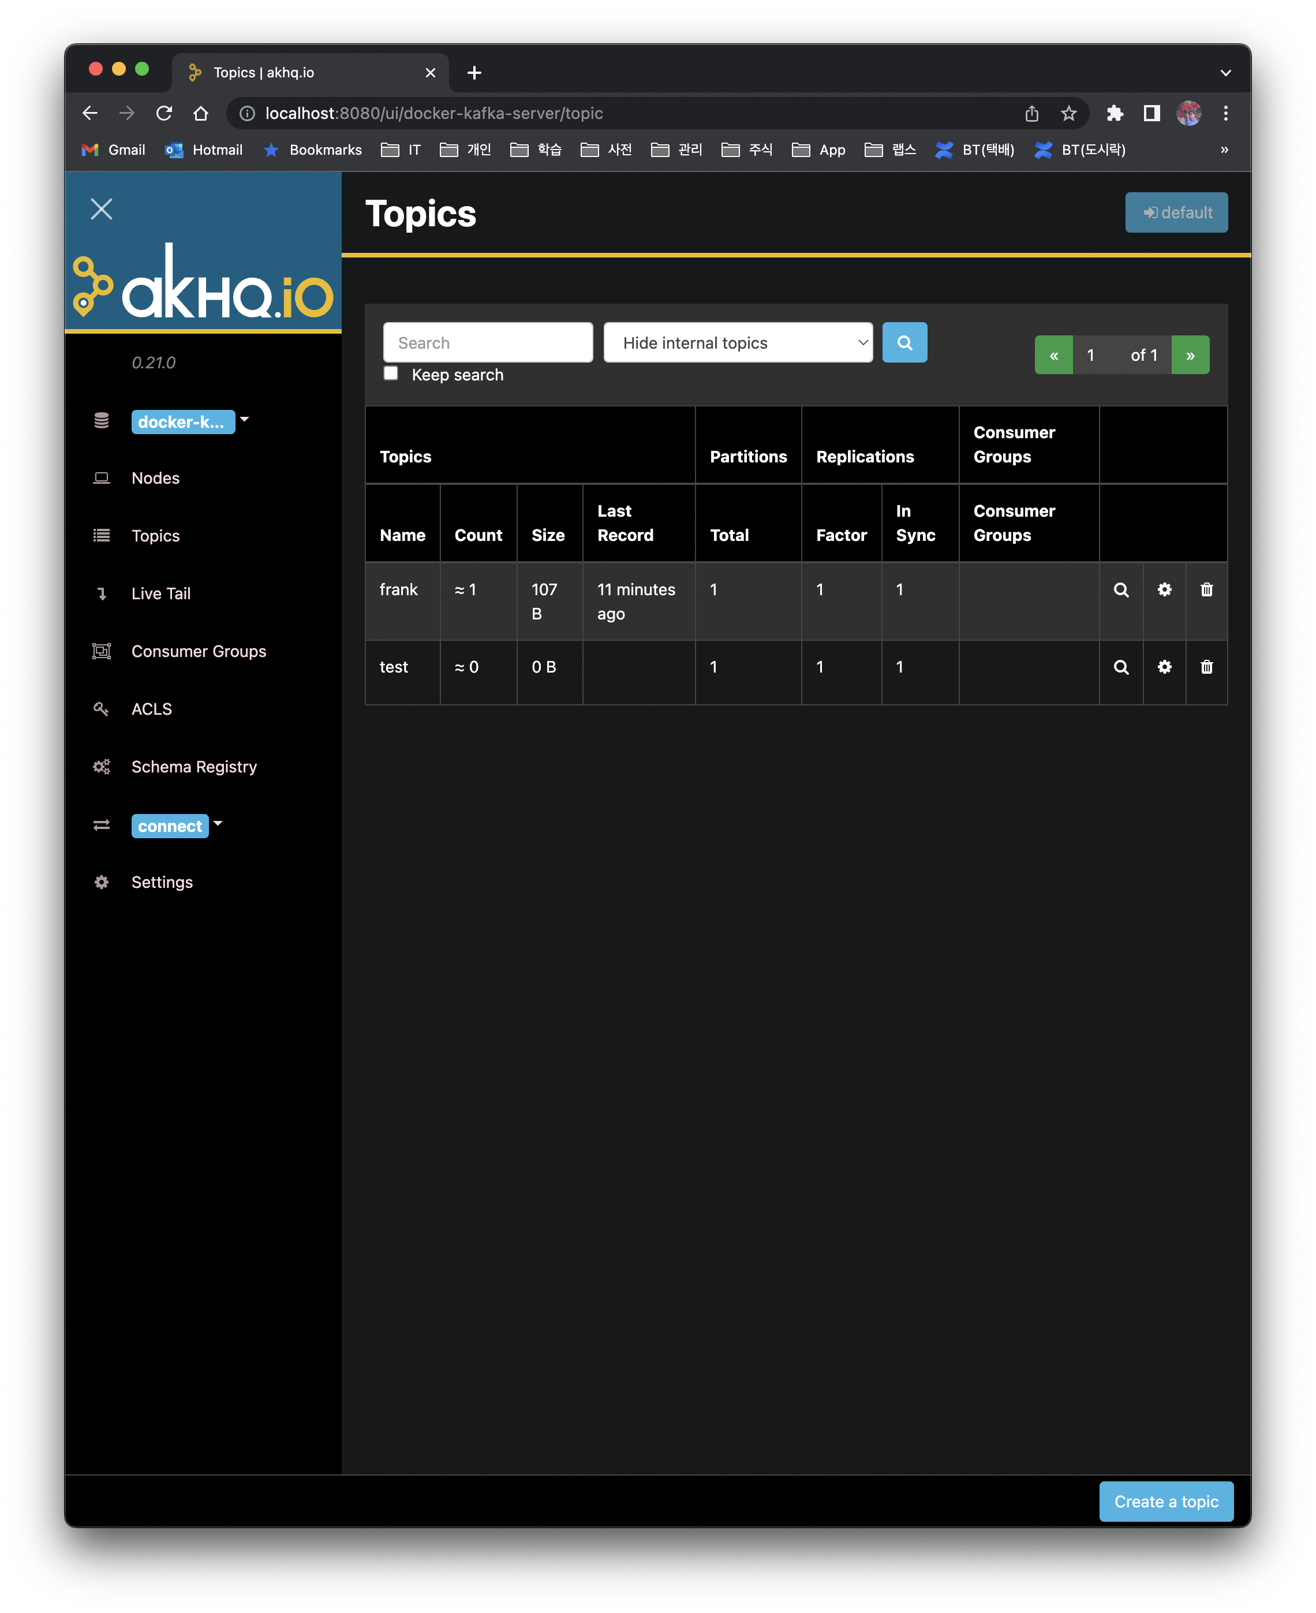The height and width of the screenshot is (1613, 1316).
Task: Open the Hide internal topics dropdown
Action: (x=737, y=342)
